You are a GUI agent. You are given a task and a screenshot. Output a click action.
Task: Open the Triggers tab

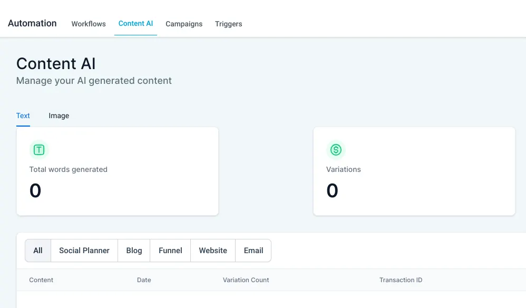pos(228,24)
